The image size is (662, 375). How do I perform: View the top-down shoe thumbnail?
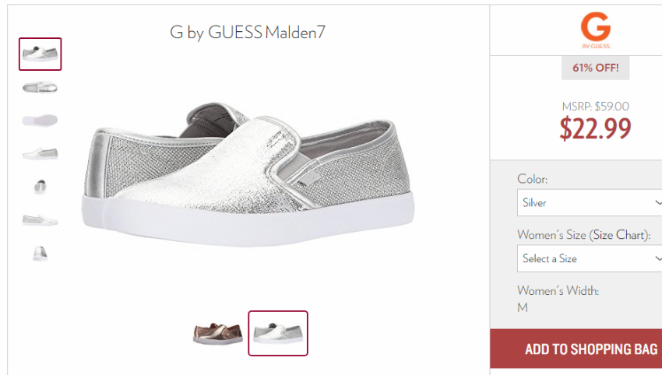[40, 87]
